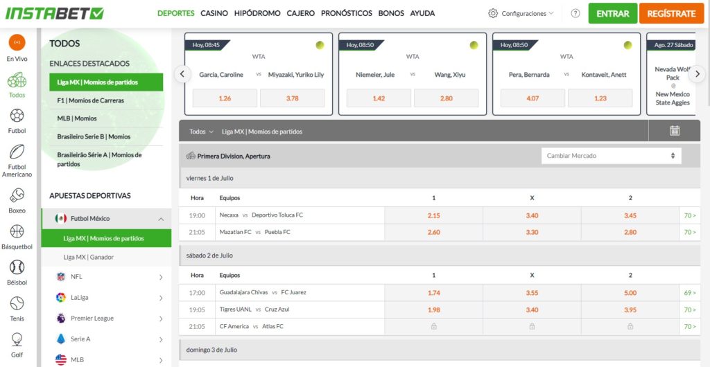Expand the MLB section chevron
This screenshot has height=367, width=710.
tap(161, 360)
